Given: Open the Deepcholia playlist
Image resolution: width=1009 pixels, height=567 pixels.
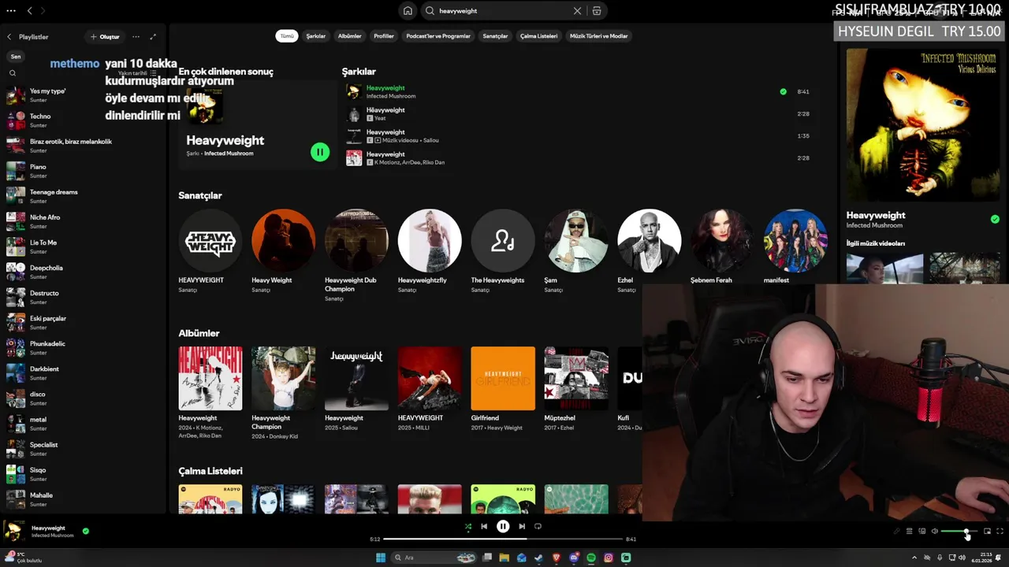Looking at the screenshot, I should (83, 272).
